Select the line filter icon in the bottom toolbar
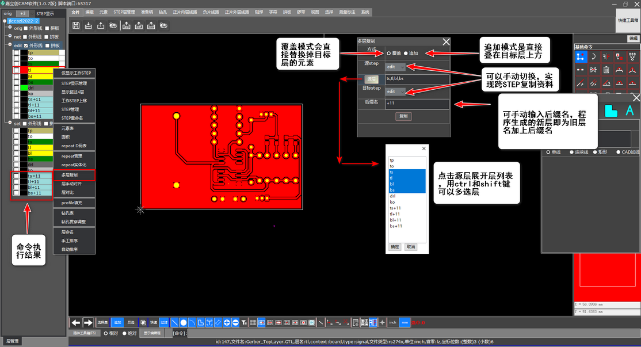Viewport: 641px width, 347px height. coord(174,322)
